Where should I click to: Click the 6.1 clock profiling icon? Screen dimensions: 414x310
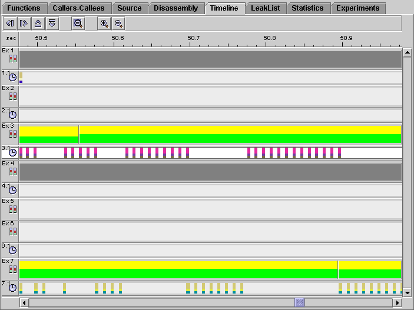13,250
